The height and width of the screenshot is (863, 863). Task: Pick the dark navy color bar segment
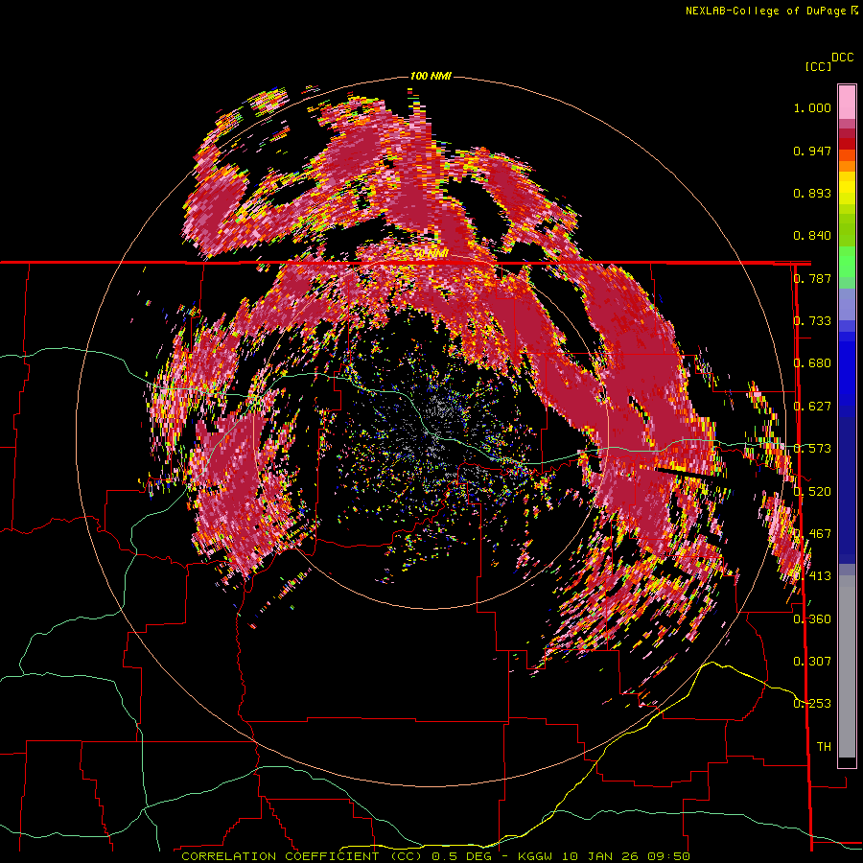(x=847, y=484)
